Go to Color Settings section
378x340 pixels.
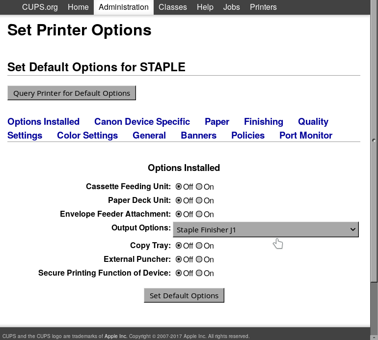tap(87, 135)
